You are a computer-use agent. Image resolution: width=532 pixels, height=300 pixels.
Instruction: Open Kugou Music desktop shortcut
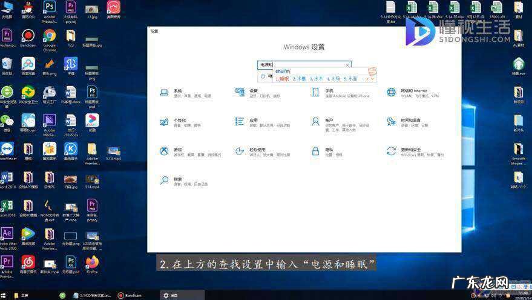(x=71, y=152)
